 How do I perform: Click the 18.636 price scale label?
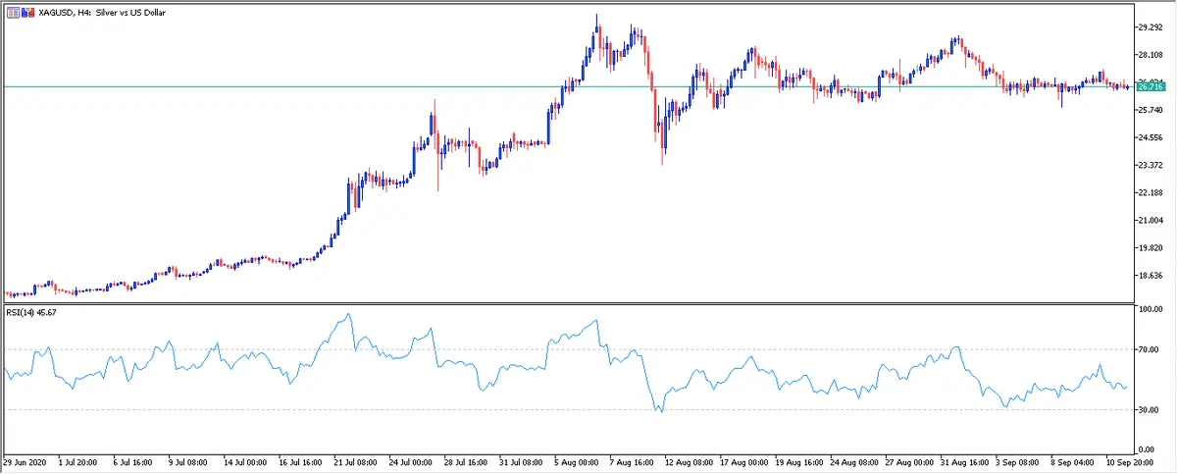(1151, 276)
